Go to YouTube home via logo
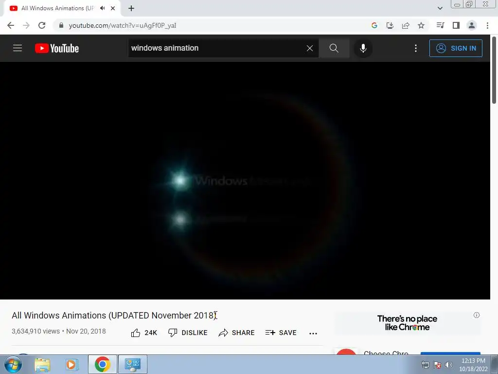Viewport: 498px width, 374px height. 57,48
